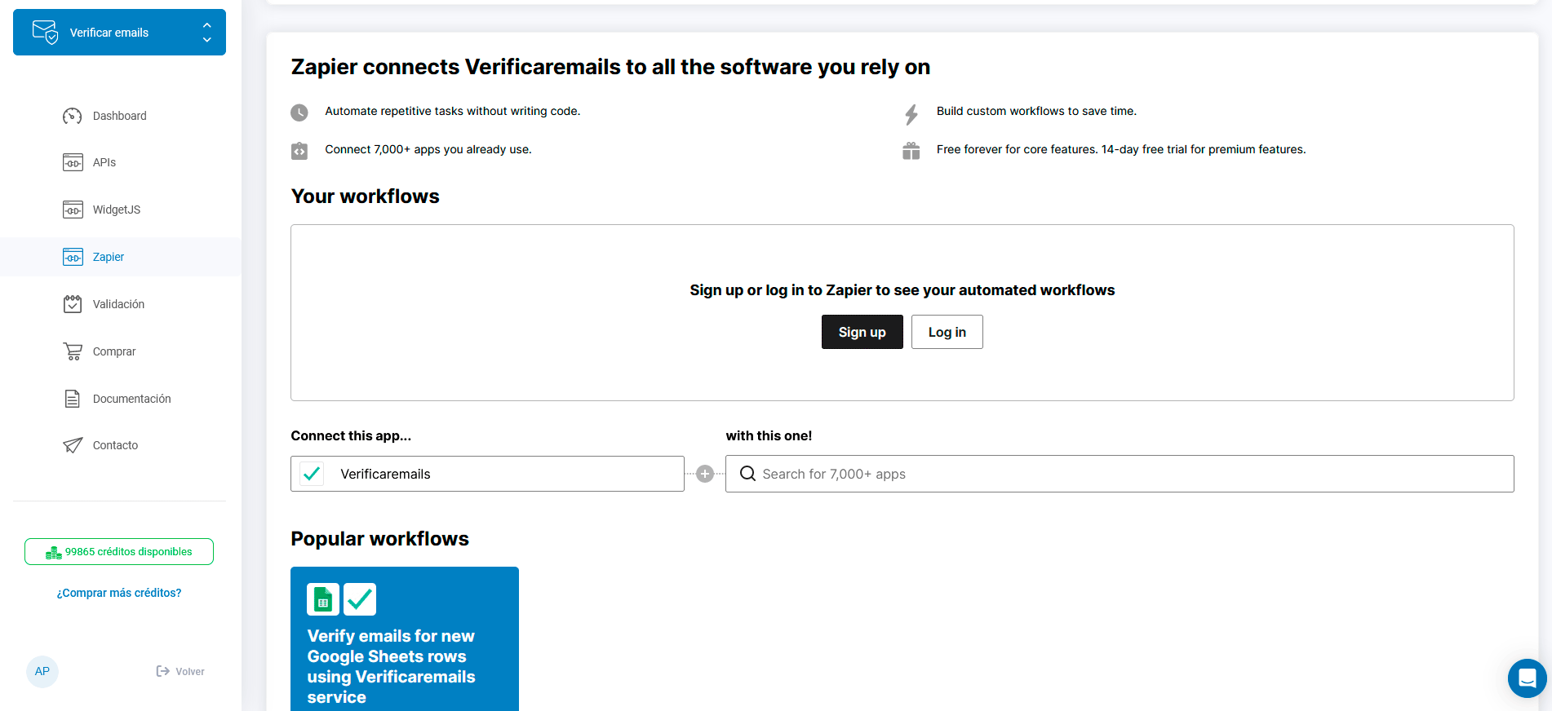
Task: Click the Log in button
Action: click(947, 332)
